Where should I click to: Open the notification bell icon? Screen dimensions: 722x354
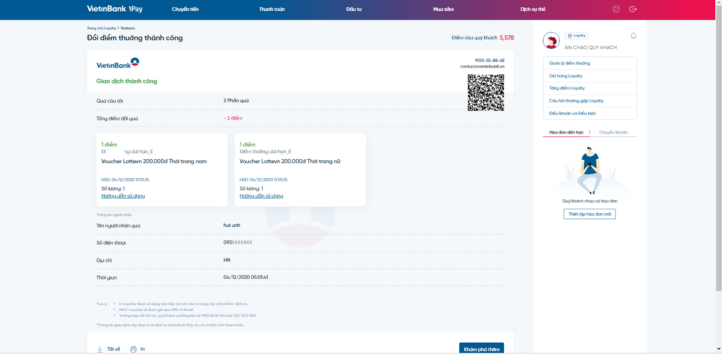pos(633,36)
